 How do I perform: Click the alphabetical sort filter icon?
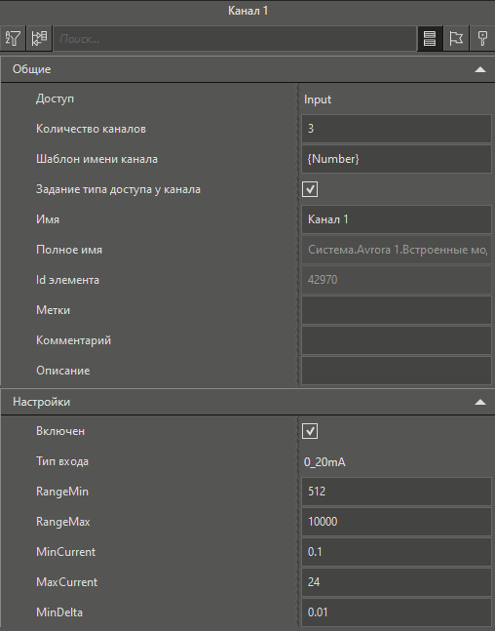(x=13, y=39)
